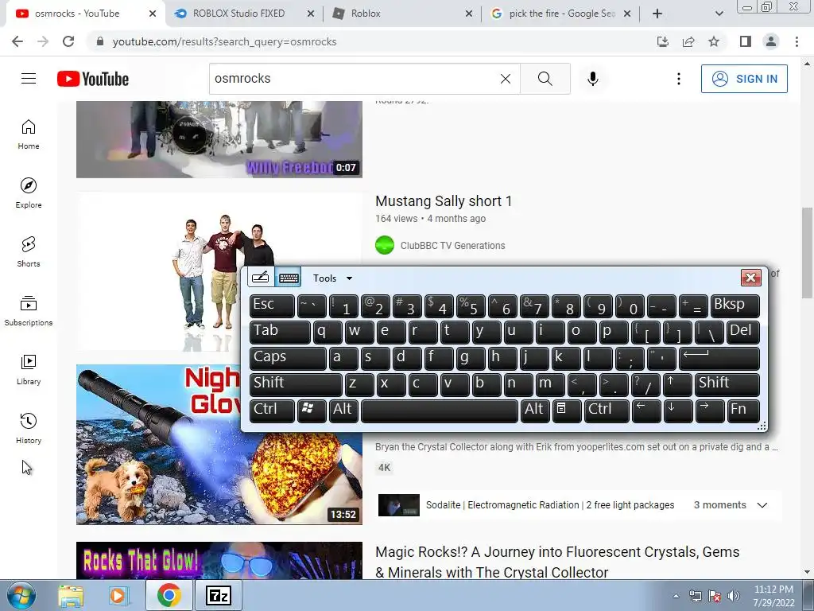Reload the page with the refresh icon
This screenshot has width=814, height=611.
coord(68,41)
